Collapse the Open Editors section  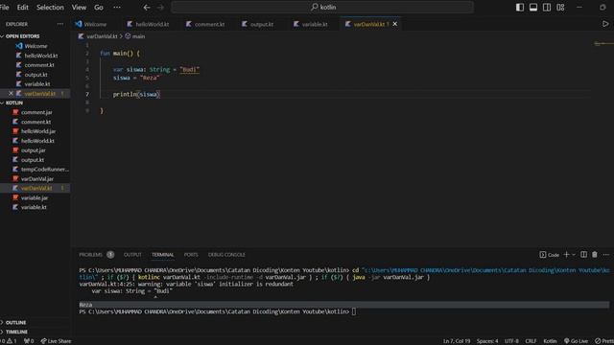pos(22,36)
